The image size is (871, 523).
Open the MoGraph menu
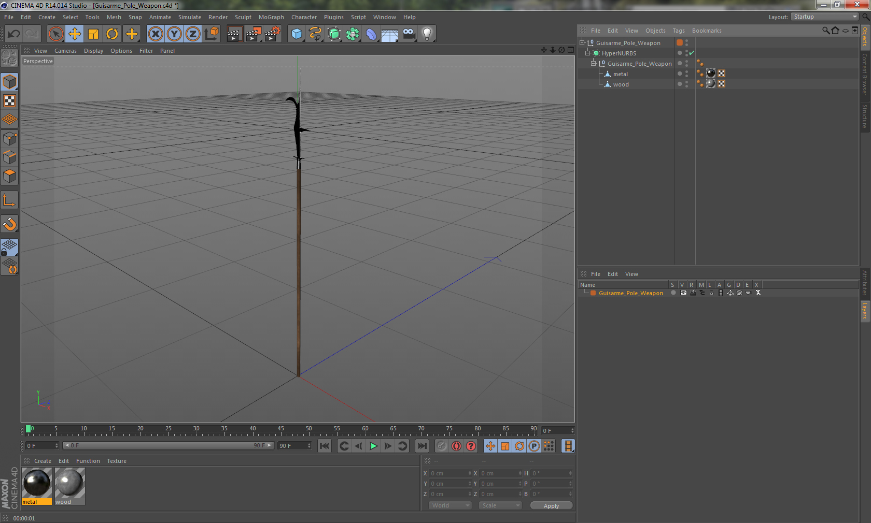pos(271,17)
